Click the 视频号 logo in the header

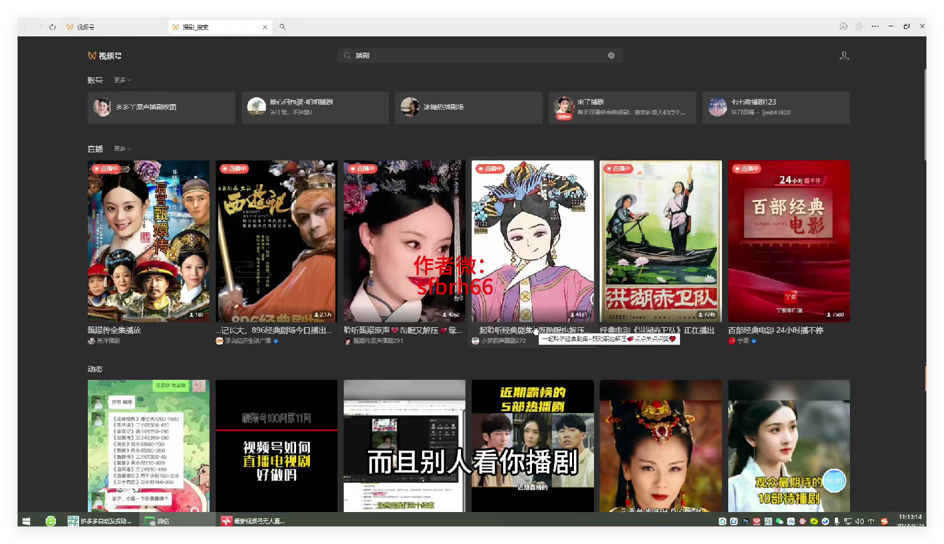pos(105,56)
